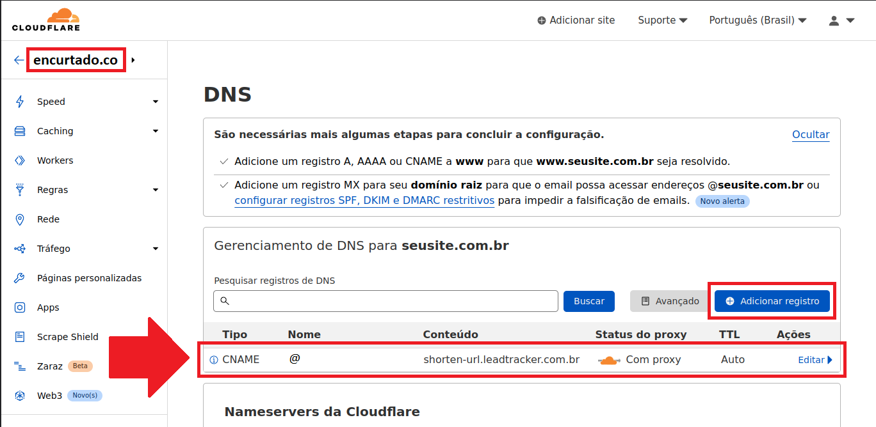
Task: Click the encurtado.co domain name
Action: pos(76,60)
